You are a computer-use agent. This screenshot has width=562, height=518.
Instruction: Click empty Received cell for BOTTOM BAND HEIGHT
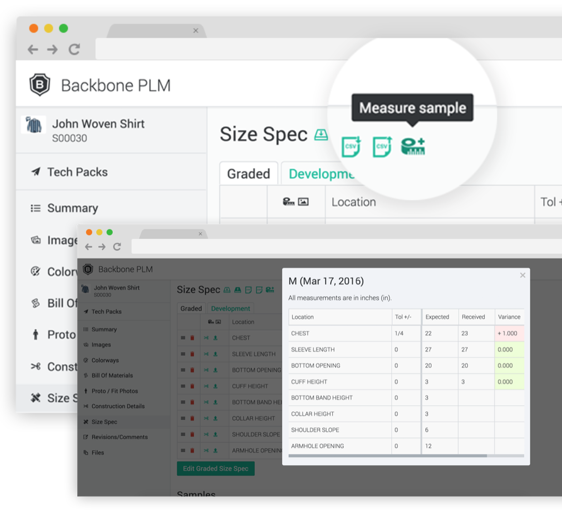coord(476,398)
